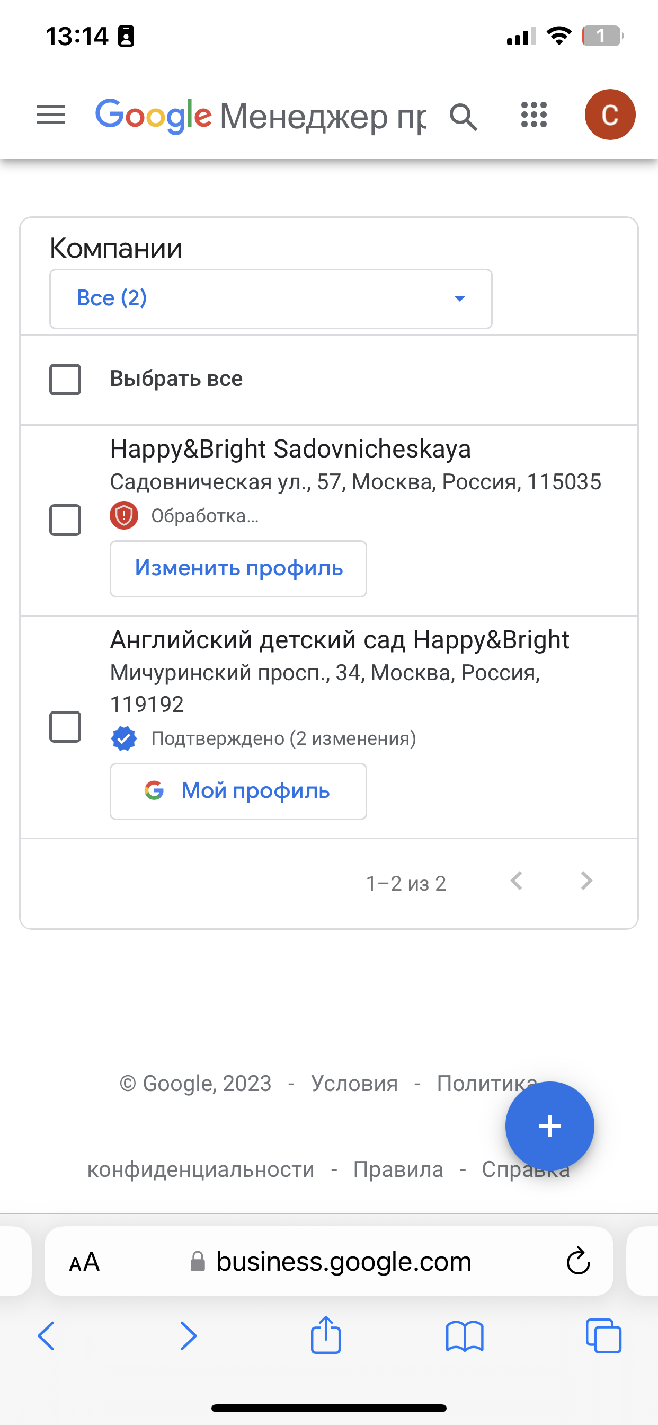Open the account avatar "C"
This screenshot has height=1425, width=658.
coord(610,115)
